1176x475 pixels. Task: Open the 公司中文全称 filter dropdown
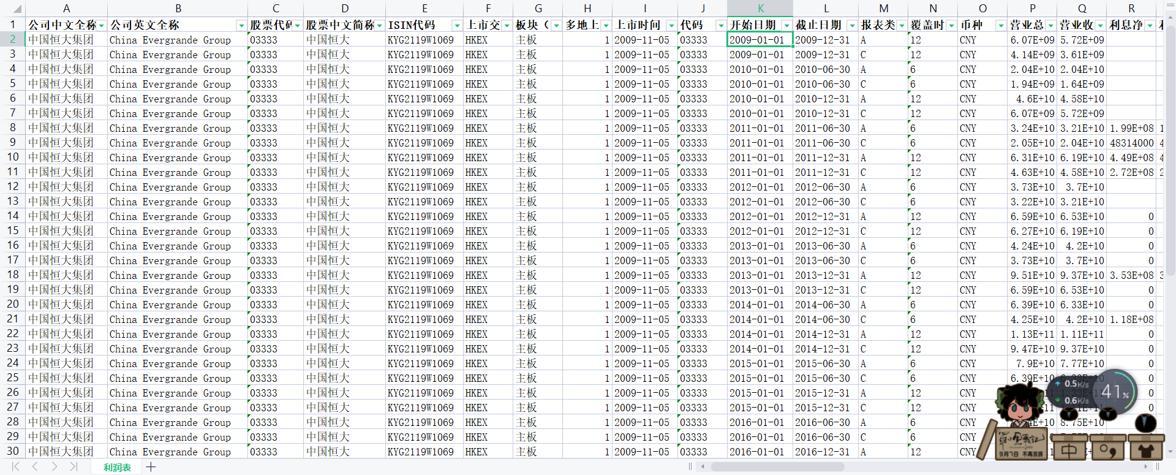(102, 25)
